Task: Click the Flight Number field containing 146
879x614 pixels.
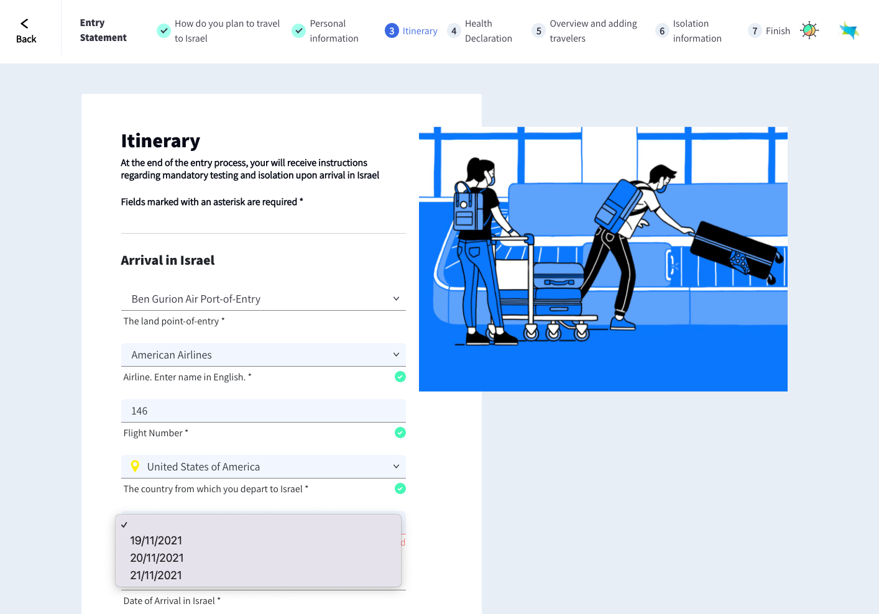Action: tap(263, 411)
